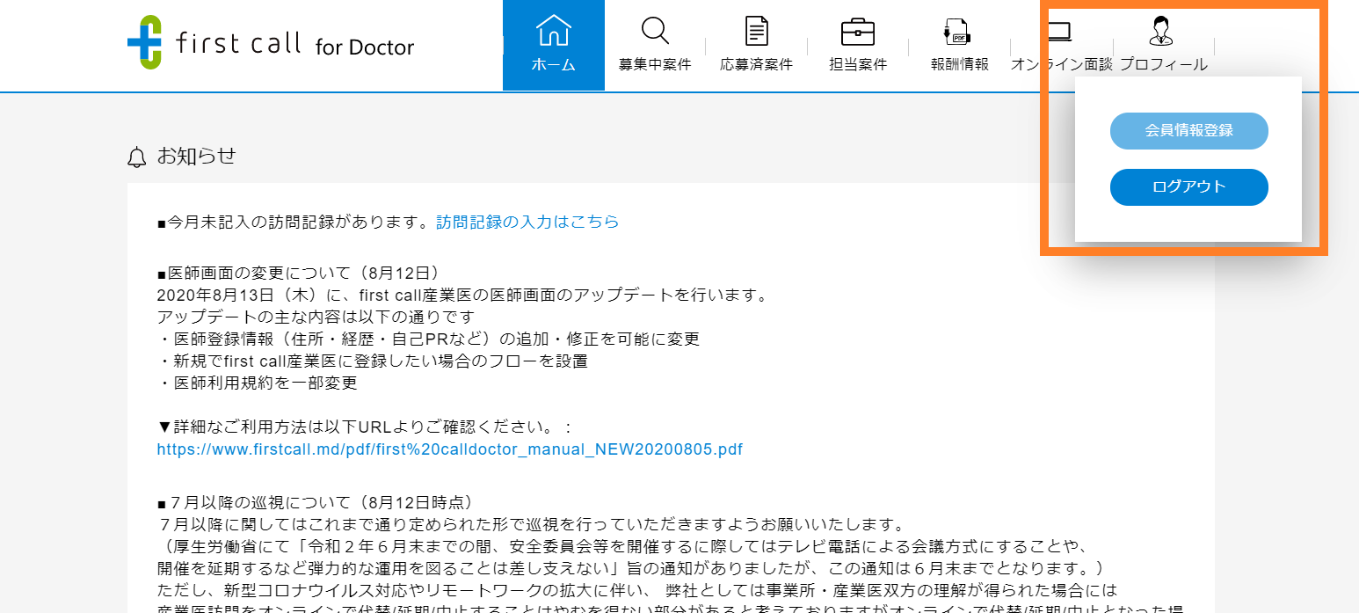Click the 会員情報登録 button
This screenshot has height=613, width=1359.
1188,130
